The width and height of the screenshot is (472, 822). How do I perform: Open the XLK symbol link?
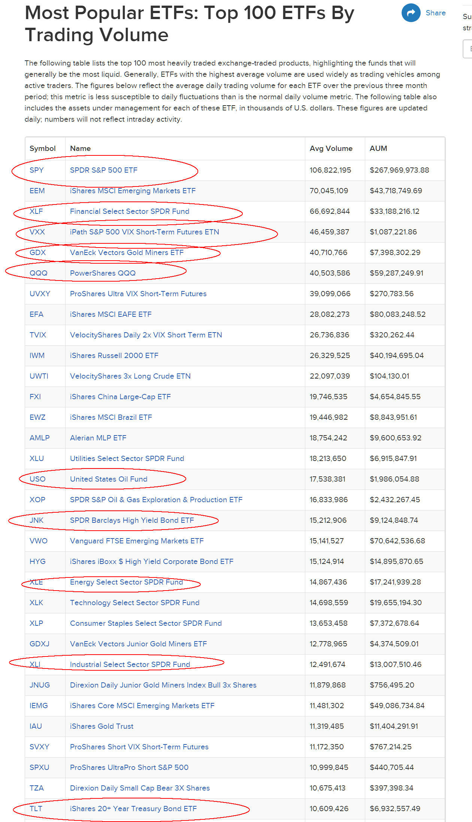[x=36, y=603]
